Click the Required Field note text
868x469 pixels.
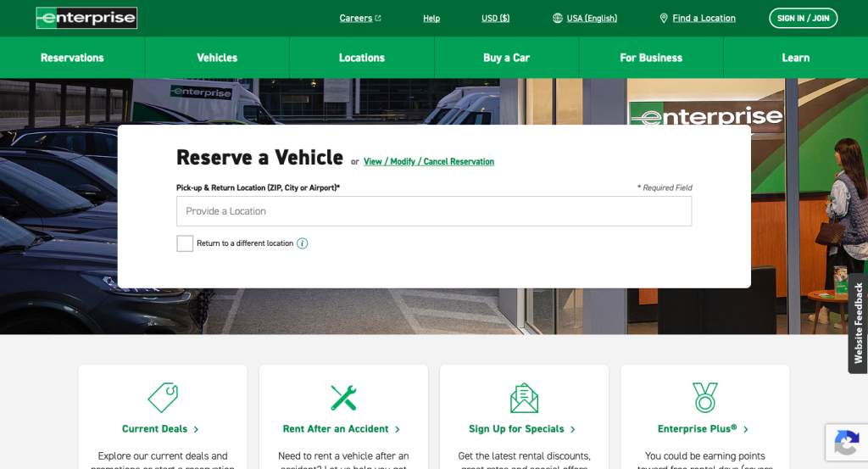[665, 187]
